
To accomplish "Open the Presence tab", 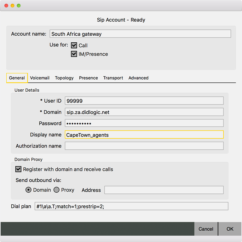I will (x=89, y=78).
